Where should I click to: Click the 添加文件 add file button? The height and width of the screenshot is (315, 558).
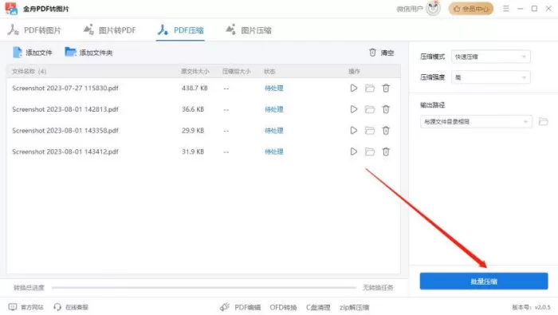[33, 53]
